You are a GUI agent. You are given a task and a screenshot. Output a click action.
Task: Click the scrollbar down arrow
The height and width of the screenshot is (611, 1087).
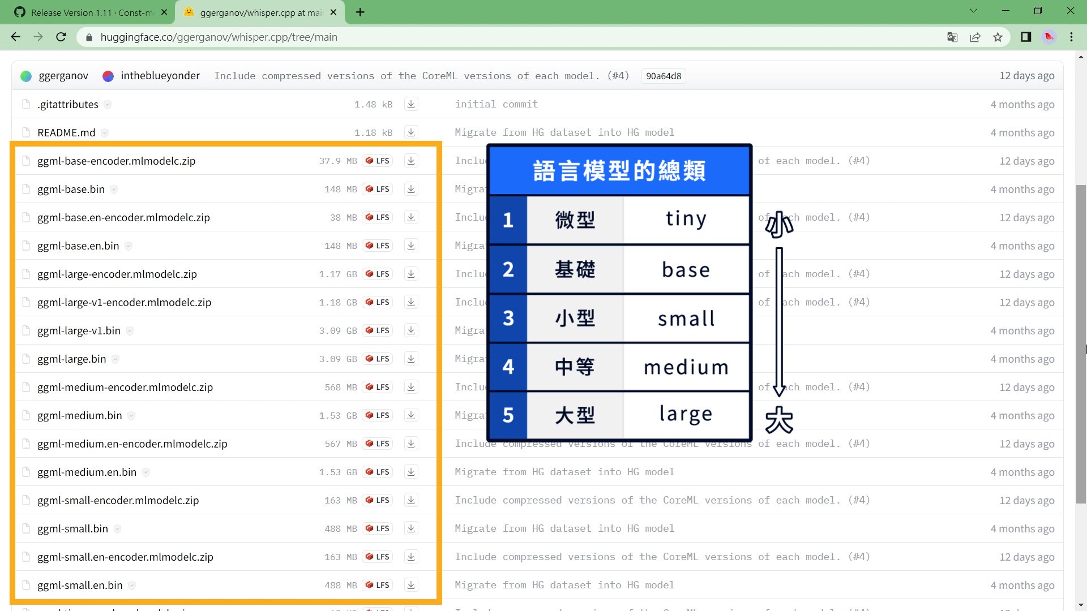pos(1081,605)
